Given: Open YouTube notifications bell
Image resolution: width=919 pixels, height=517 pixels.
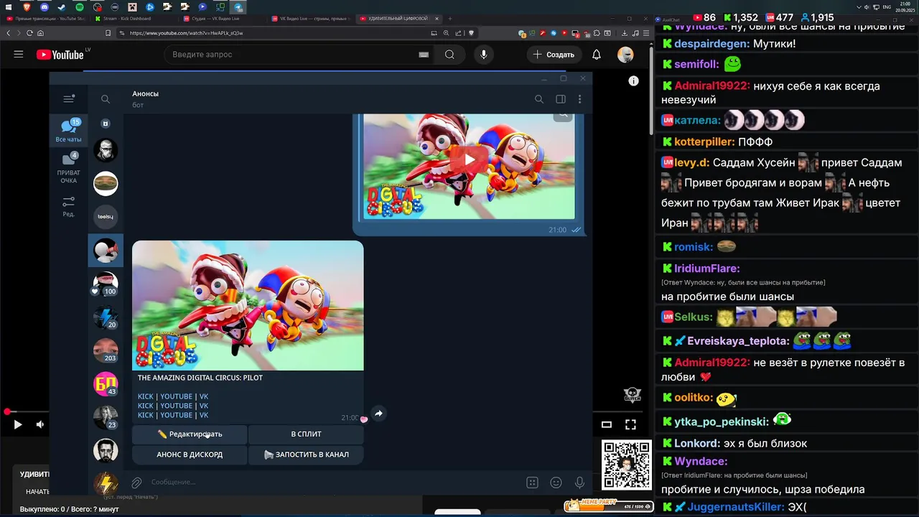Looking at the screenshot, I should tap(596, 55).
